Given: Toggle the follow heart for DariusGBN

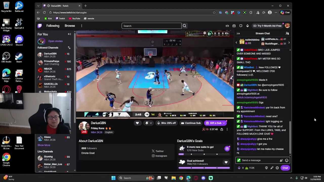Looking at the screenshot, I should [x=137, y=123].
